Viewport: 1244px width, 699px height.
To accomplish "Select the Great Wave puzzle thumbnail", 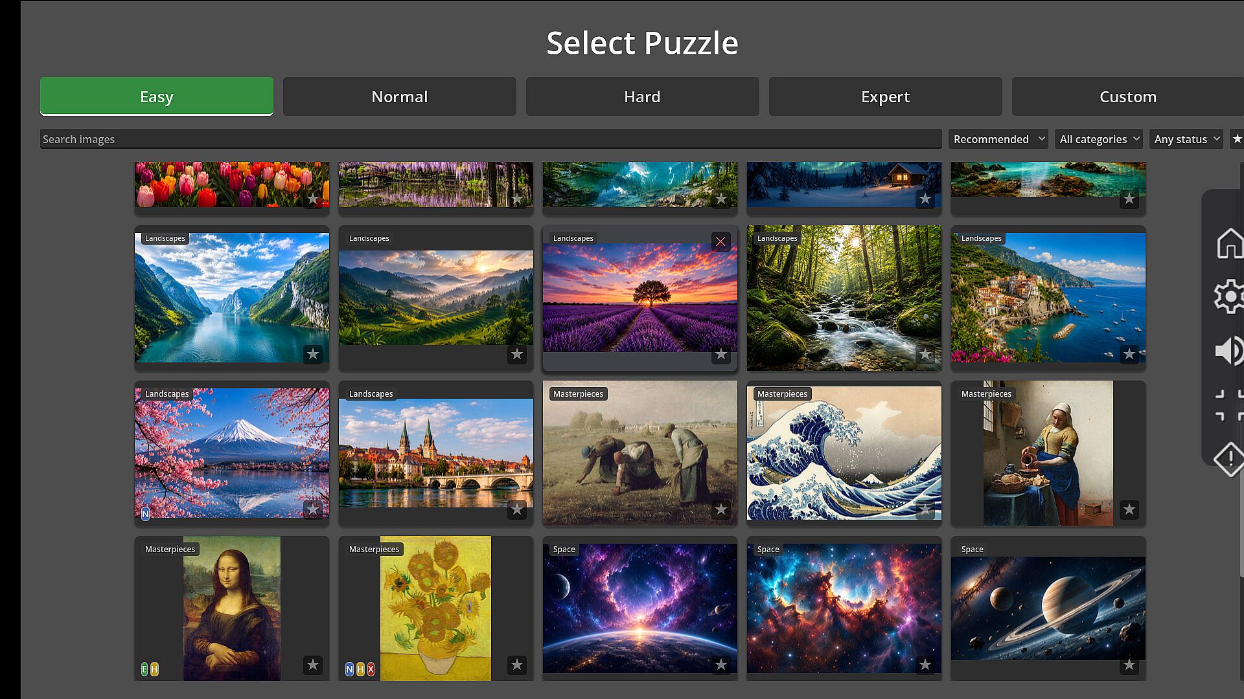I will point(844,453).
